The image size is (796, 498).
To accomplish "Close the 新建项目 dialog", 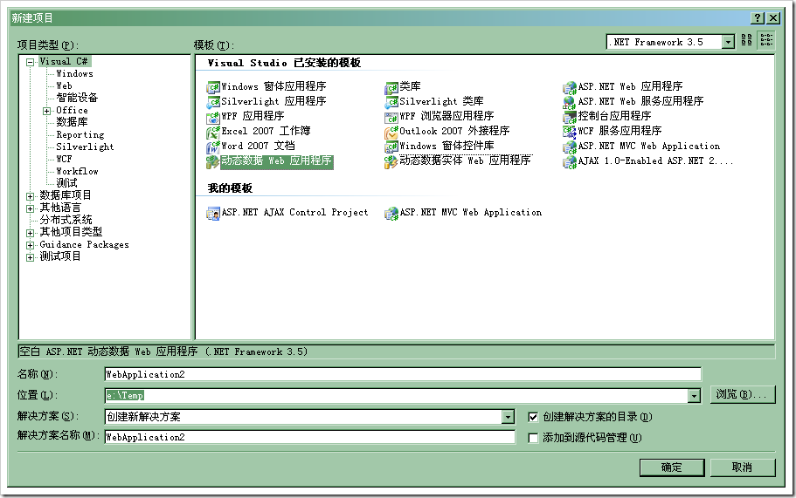I will pos(773,18).
